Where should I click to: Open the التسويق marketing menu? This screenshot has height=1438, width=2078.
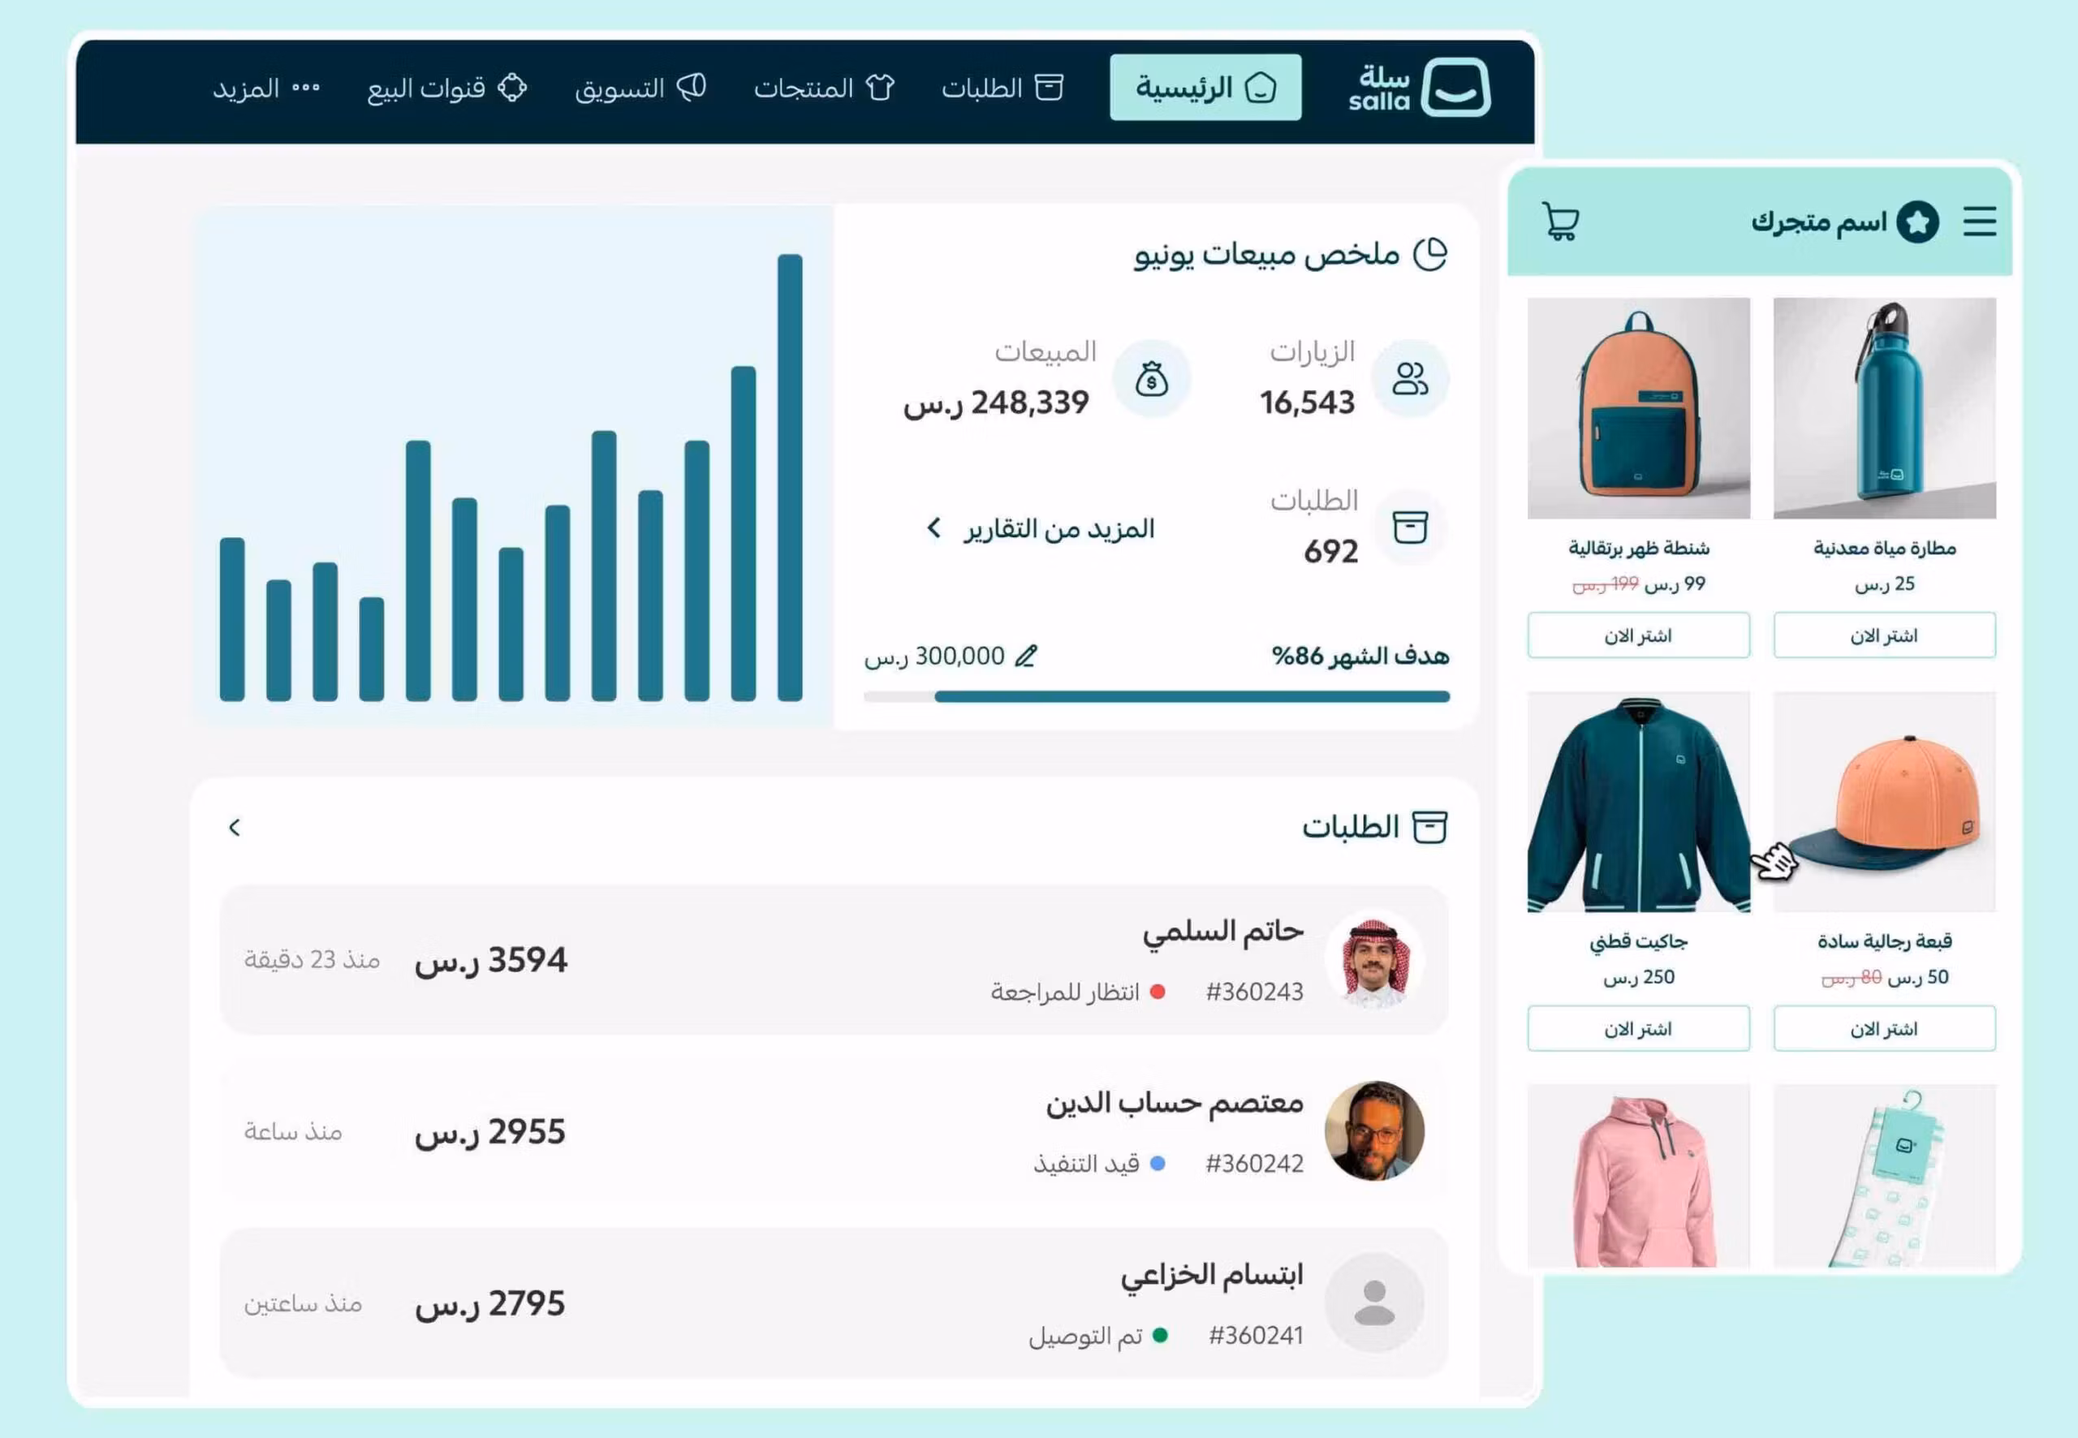(640, 88)
